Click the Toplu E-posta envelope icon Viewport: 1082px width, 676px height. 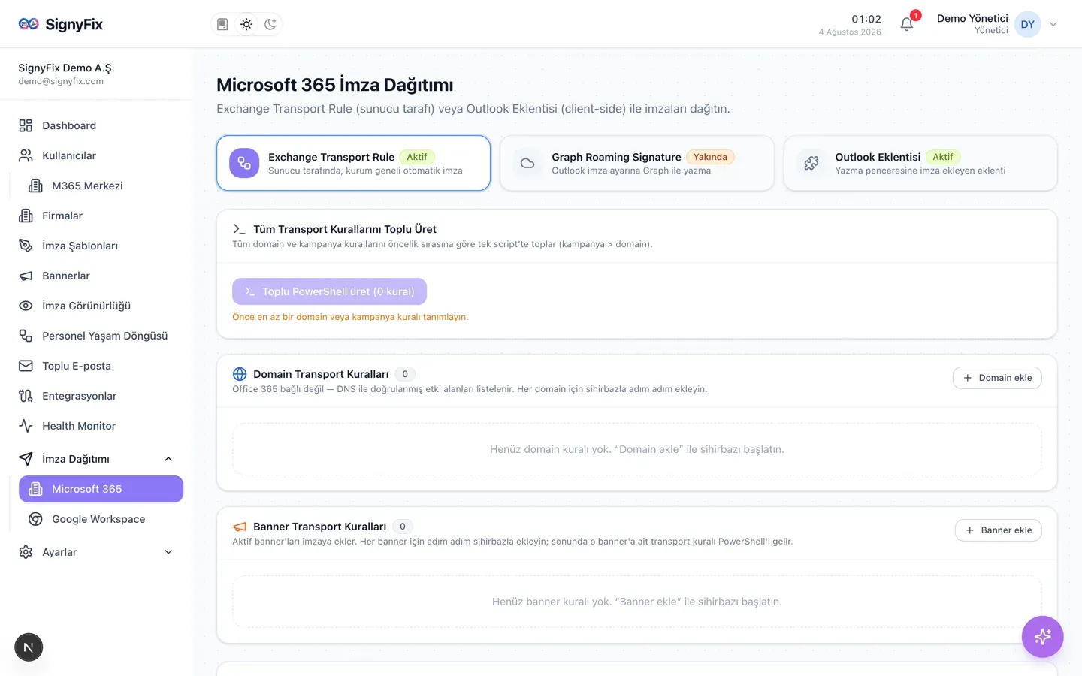click(x=26, y=366)
